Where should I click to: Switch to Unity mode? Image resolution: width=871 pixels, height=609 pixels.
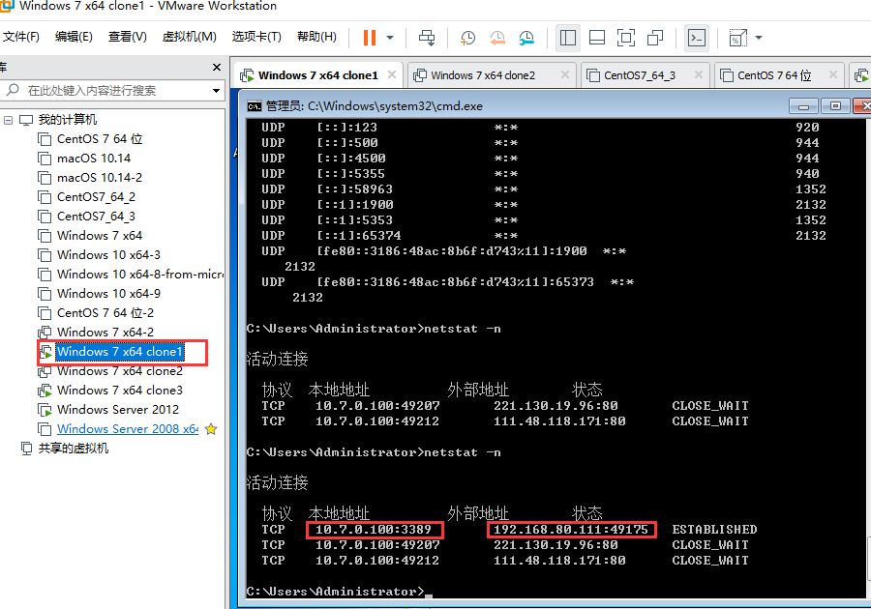point(655,38)
